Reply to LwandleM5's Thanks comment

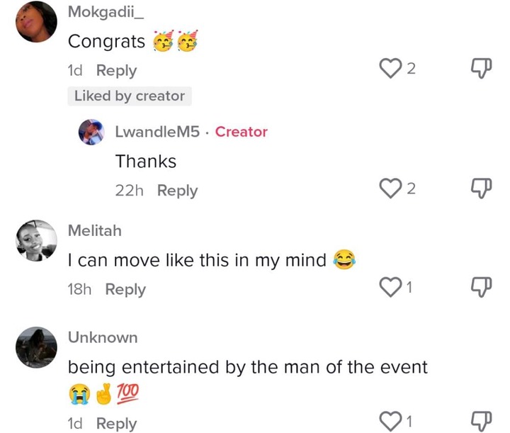177,191
